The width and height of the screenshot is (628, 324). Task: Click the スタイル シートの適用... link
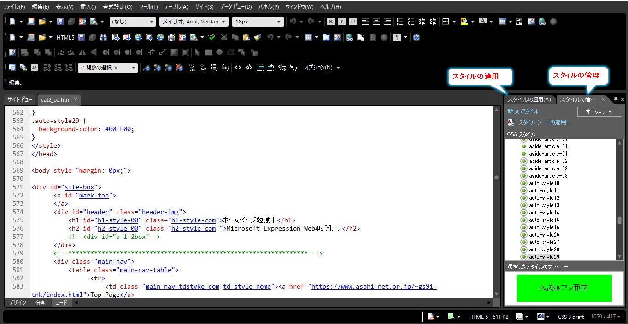click(x=544, y=122)
